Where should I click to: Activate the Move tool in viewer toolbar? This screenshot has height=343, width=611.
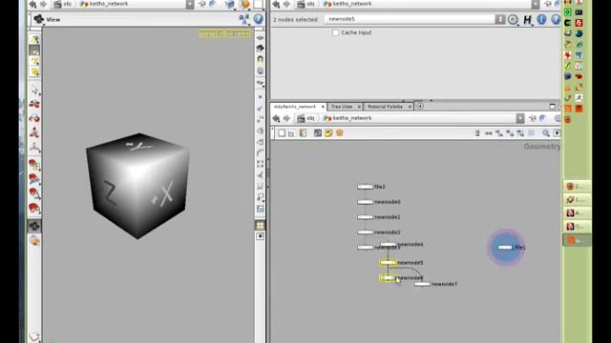pos(34,104)
